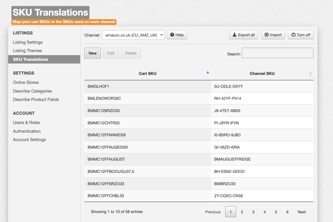This screenshot has width=333, height=222.
Task: Open Listing Settings in the sidebar
Action: click(x=28, y=42)
